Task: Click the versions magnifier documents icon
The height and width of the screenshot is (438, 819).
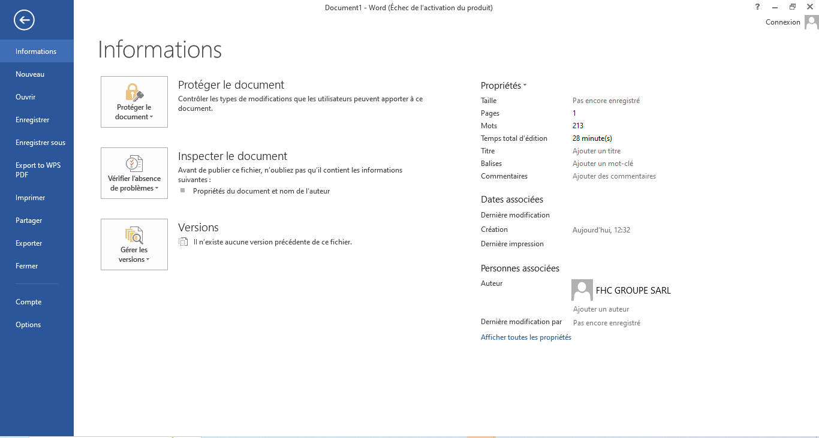Action: (134, 235)
